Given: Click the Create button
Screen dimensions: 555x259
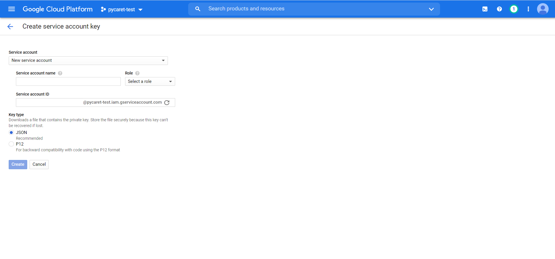Looking at the screenshot, I should click(x=18, y=165).
